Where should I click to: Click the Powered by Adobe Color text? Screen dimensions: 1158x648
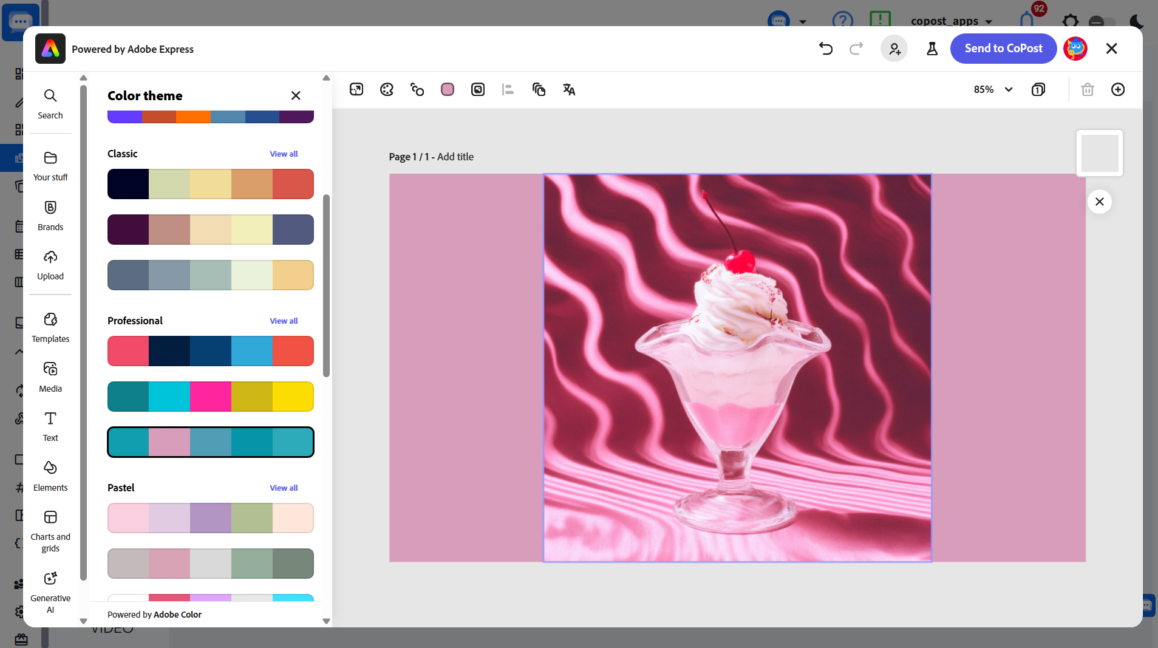point(154,615)
